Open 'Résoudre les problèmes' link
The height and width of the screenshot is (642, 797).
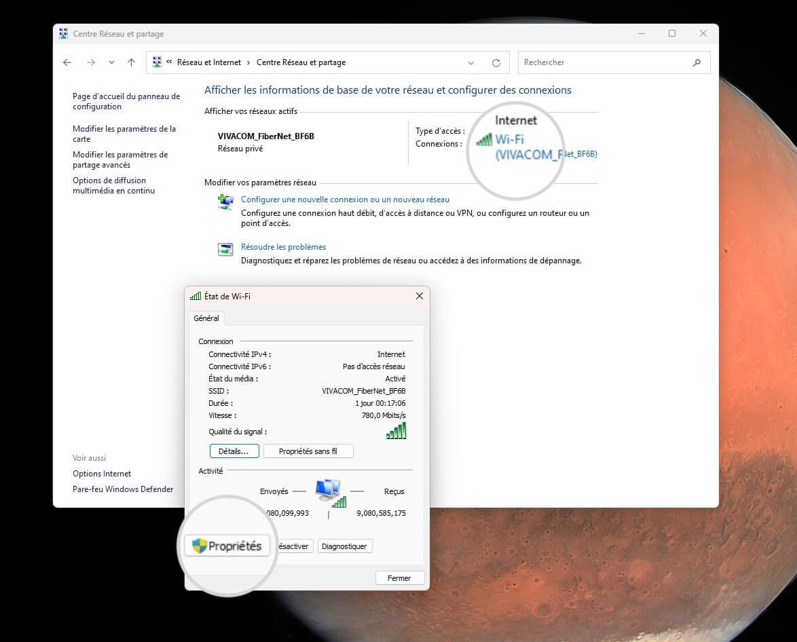pos(283,247)
